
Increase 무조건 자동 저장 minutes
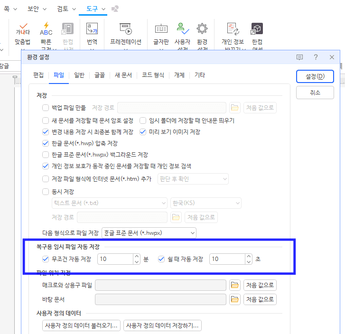click(x=137, y=256)
